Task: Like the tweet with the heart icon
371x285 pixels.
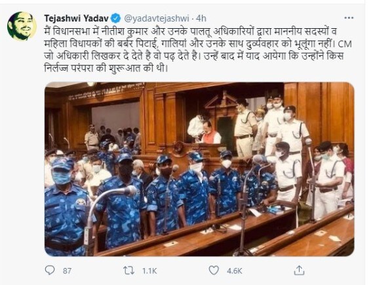Action: click(x=214, y=271)
